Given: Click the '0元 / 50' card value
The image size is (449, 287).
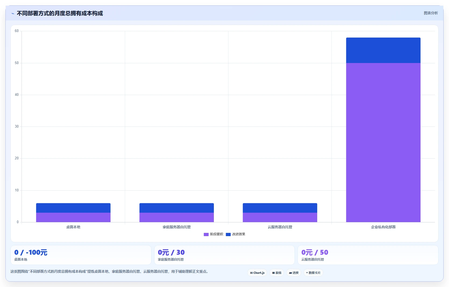Looking at the screenshot, I should click(x=315, y=253).
